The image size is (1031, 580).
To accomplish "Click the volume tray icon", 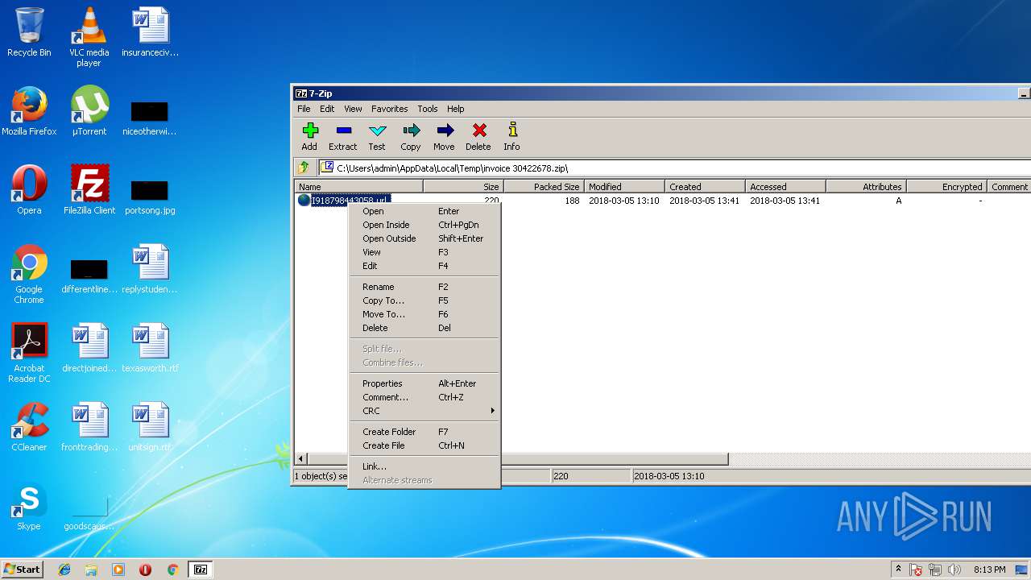I will [x=954, y=570].
